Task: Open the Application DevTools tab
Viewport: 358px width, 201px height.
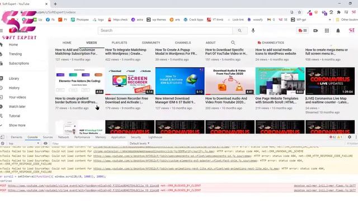Action: (x=118, y=137)
